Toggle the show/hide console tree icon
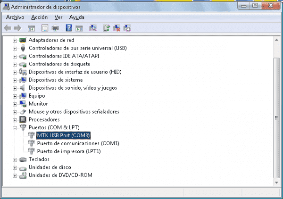This screenshot has height=199, width=283. click(x=32, y=28)
